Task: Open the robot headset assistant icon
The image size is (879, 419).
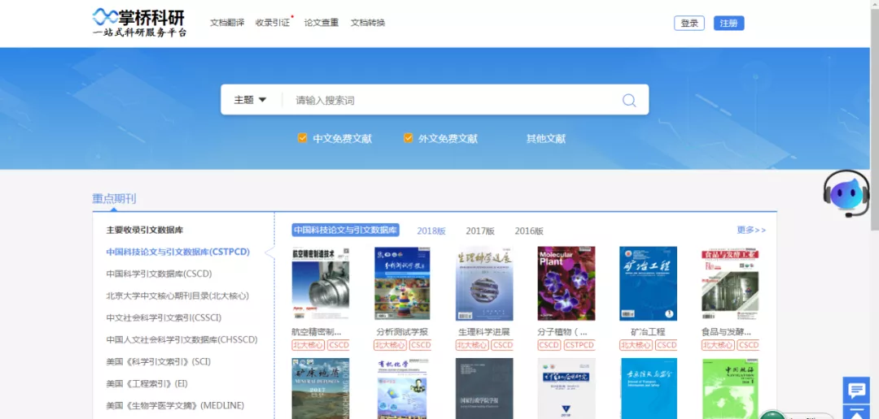Action: 846,193
